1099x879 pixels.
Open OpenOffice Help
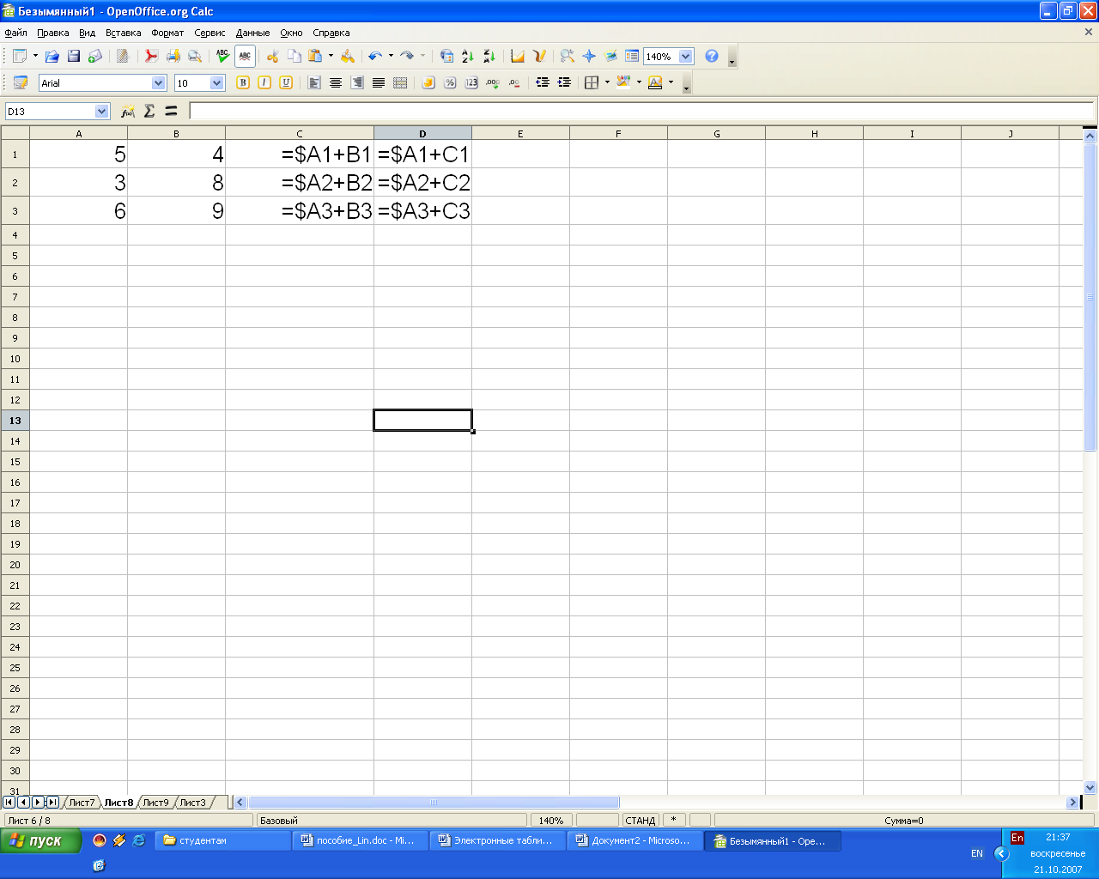click(712, 57)
